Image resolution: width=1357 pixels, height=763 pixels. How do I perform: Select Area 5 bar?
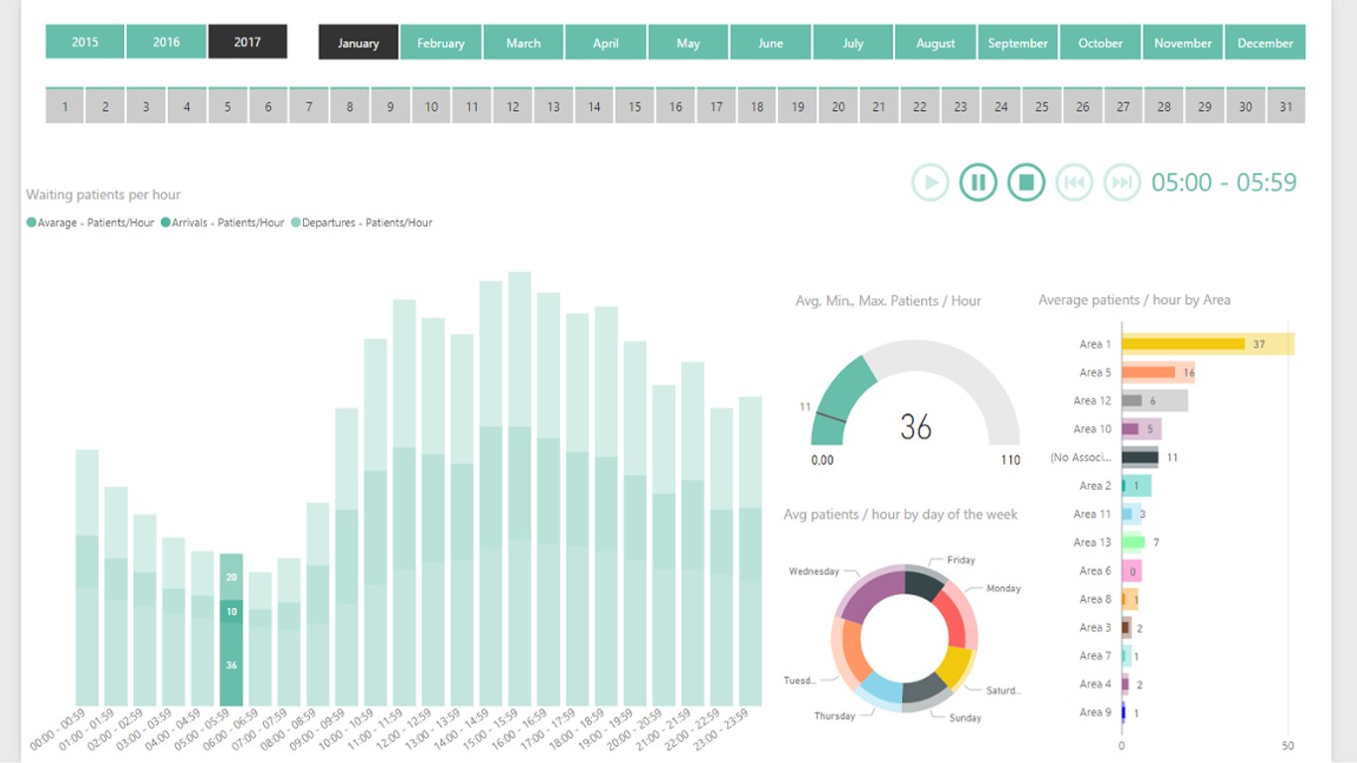point(1158,373)
